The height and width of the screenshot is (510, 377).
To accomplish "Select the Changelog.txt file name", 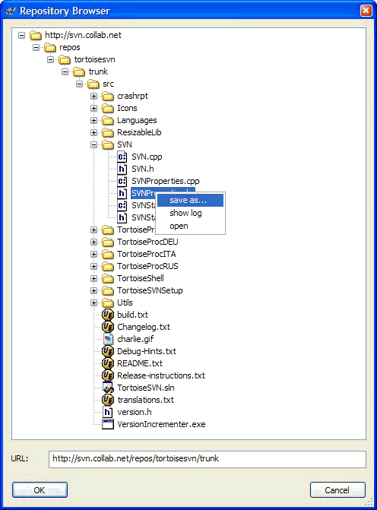I will point(144,327).
